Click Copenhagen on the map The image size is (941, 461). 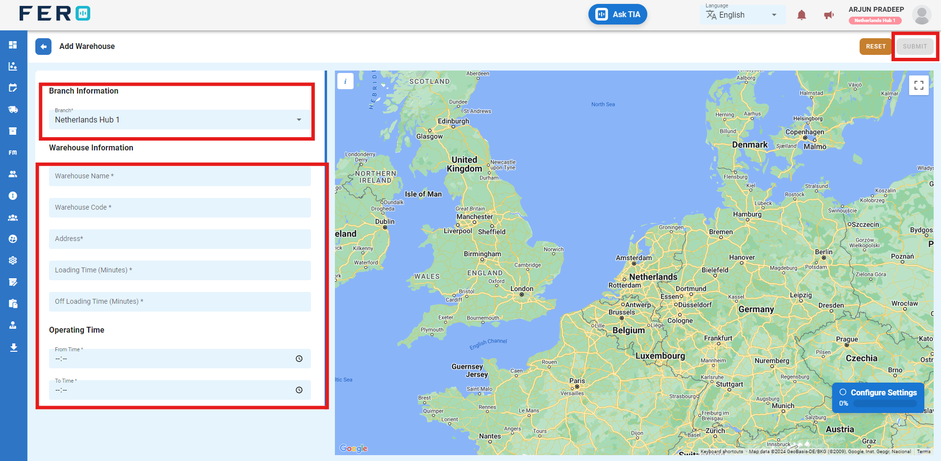[805, 132]
